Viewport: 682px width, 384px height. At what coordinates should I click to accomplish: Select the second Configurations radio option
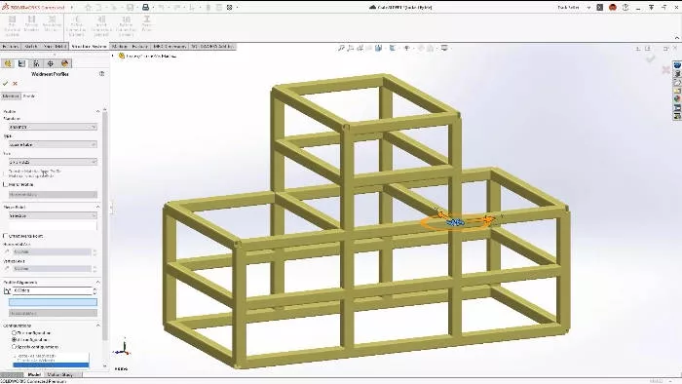15,339
